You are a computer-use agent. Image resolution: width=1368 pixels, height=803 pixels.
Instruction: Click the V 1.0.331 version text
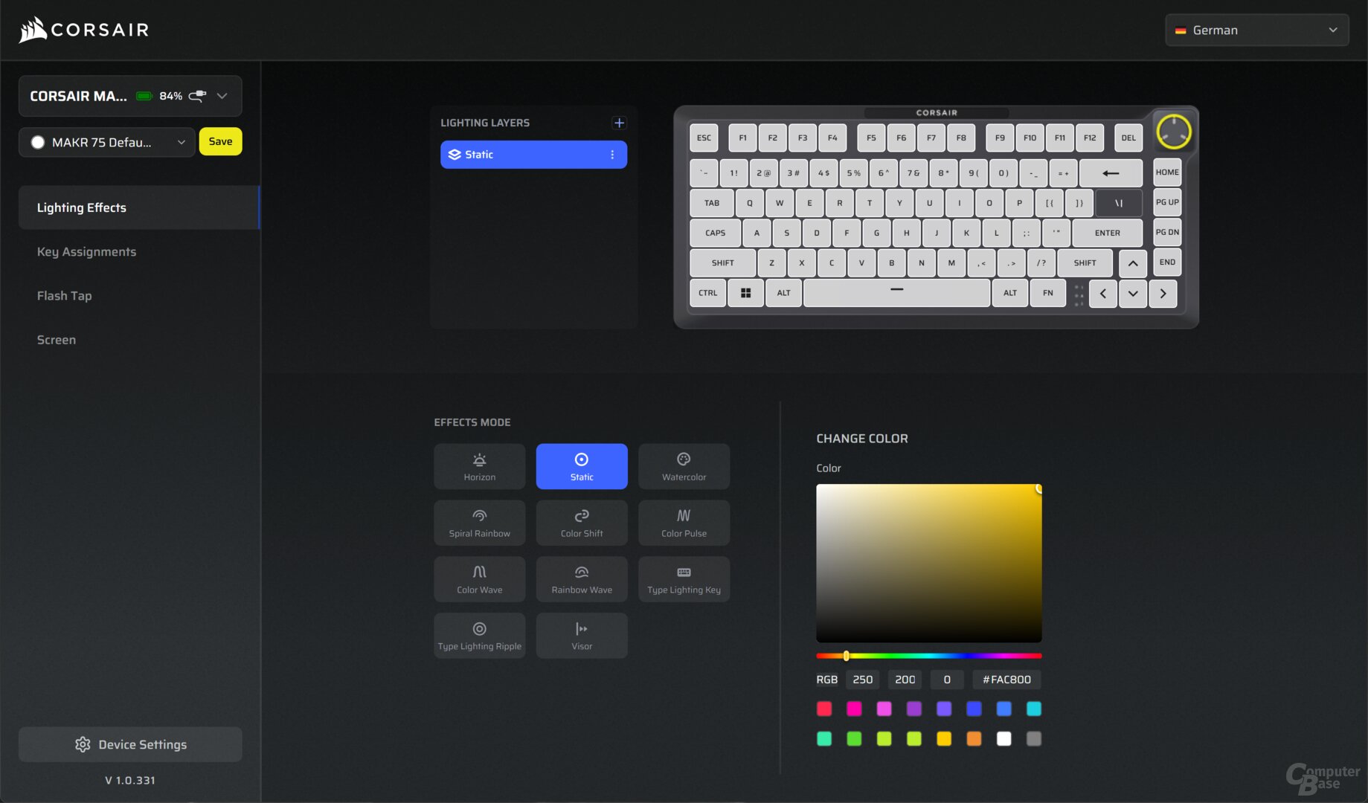(x=130, y=780)
